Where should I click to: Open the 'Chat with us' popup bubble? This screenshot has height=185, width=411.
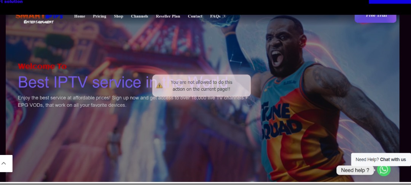point(381,160)
